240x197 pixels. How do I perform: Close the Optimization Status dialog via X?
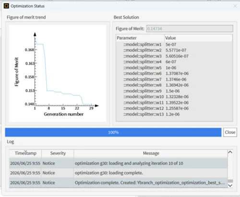pyautogui.click(x=235, y=6)
